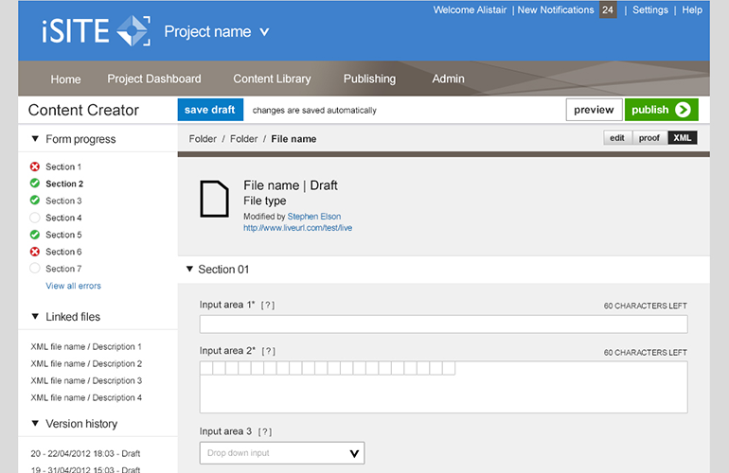The height and width of the screenshot is (473, 729).
Task: Switch to the edit view mode
Action: (617, 138)
